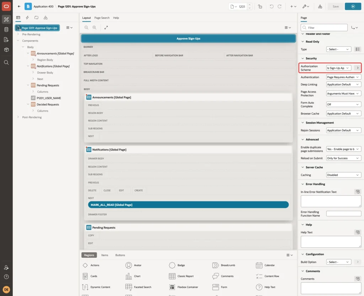Open Deep Linking dropdown
This screenshot has height=296, width=364.
[344, 84]
